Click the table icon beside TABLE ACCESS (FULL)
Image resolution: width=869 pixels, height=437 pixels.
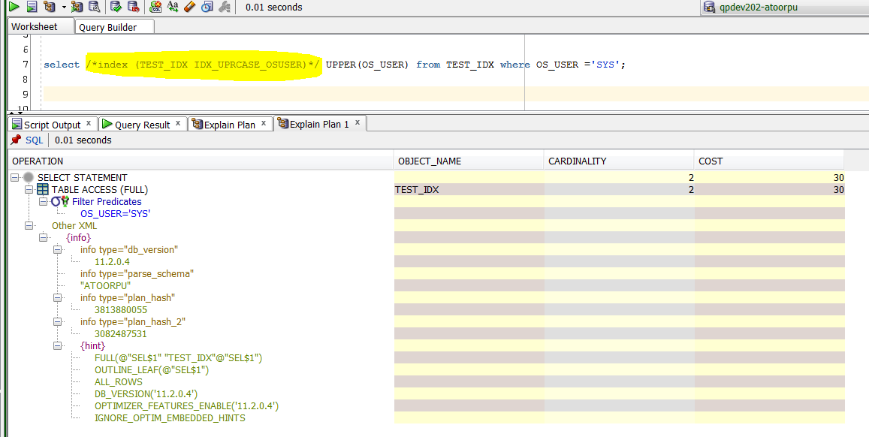(x=43, y=189)
